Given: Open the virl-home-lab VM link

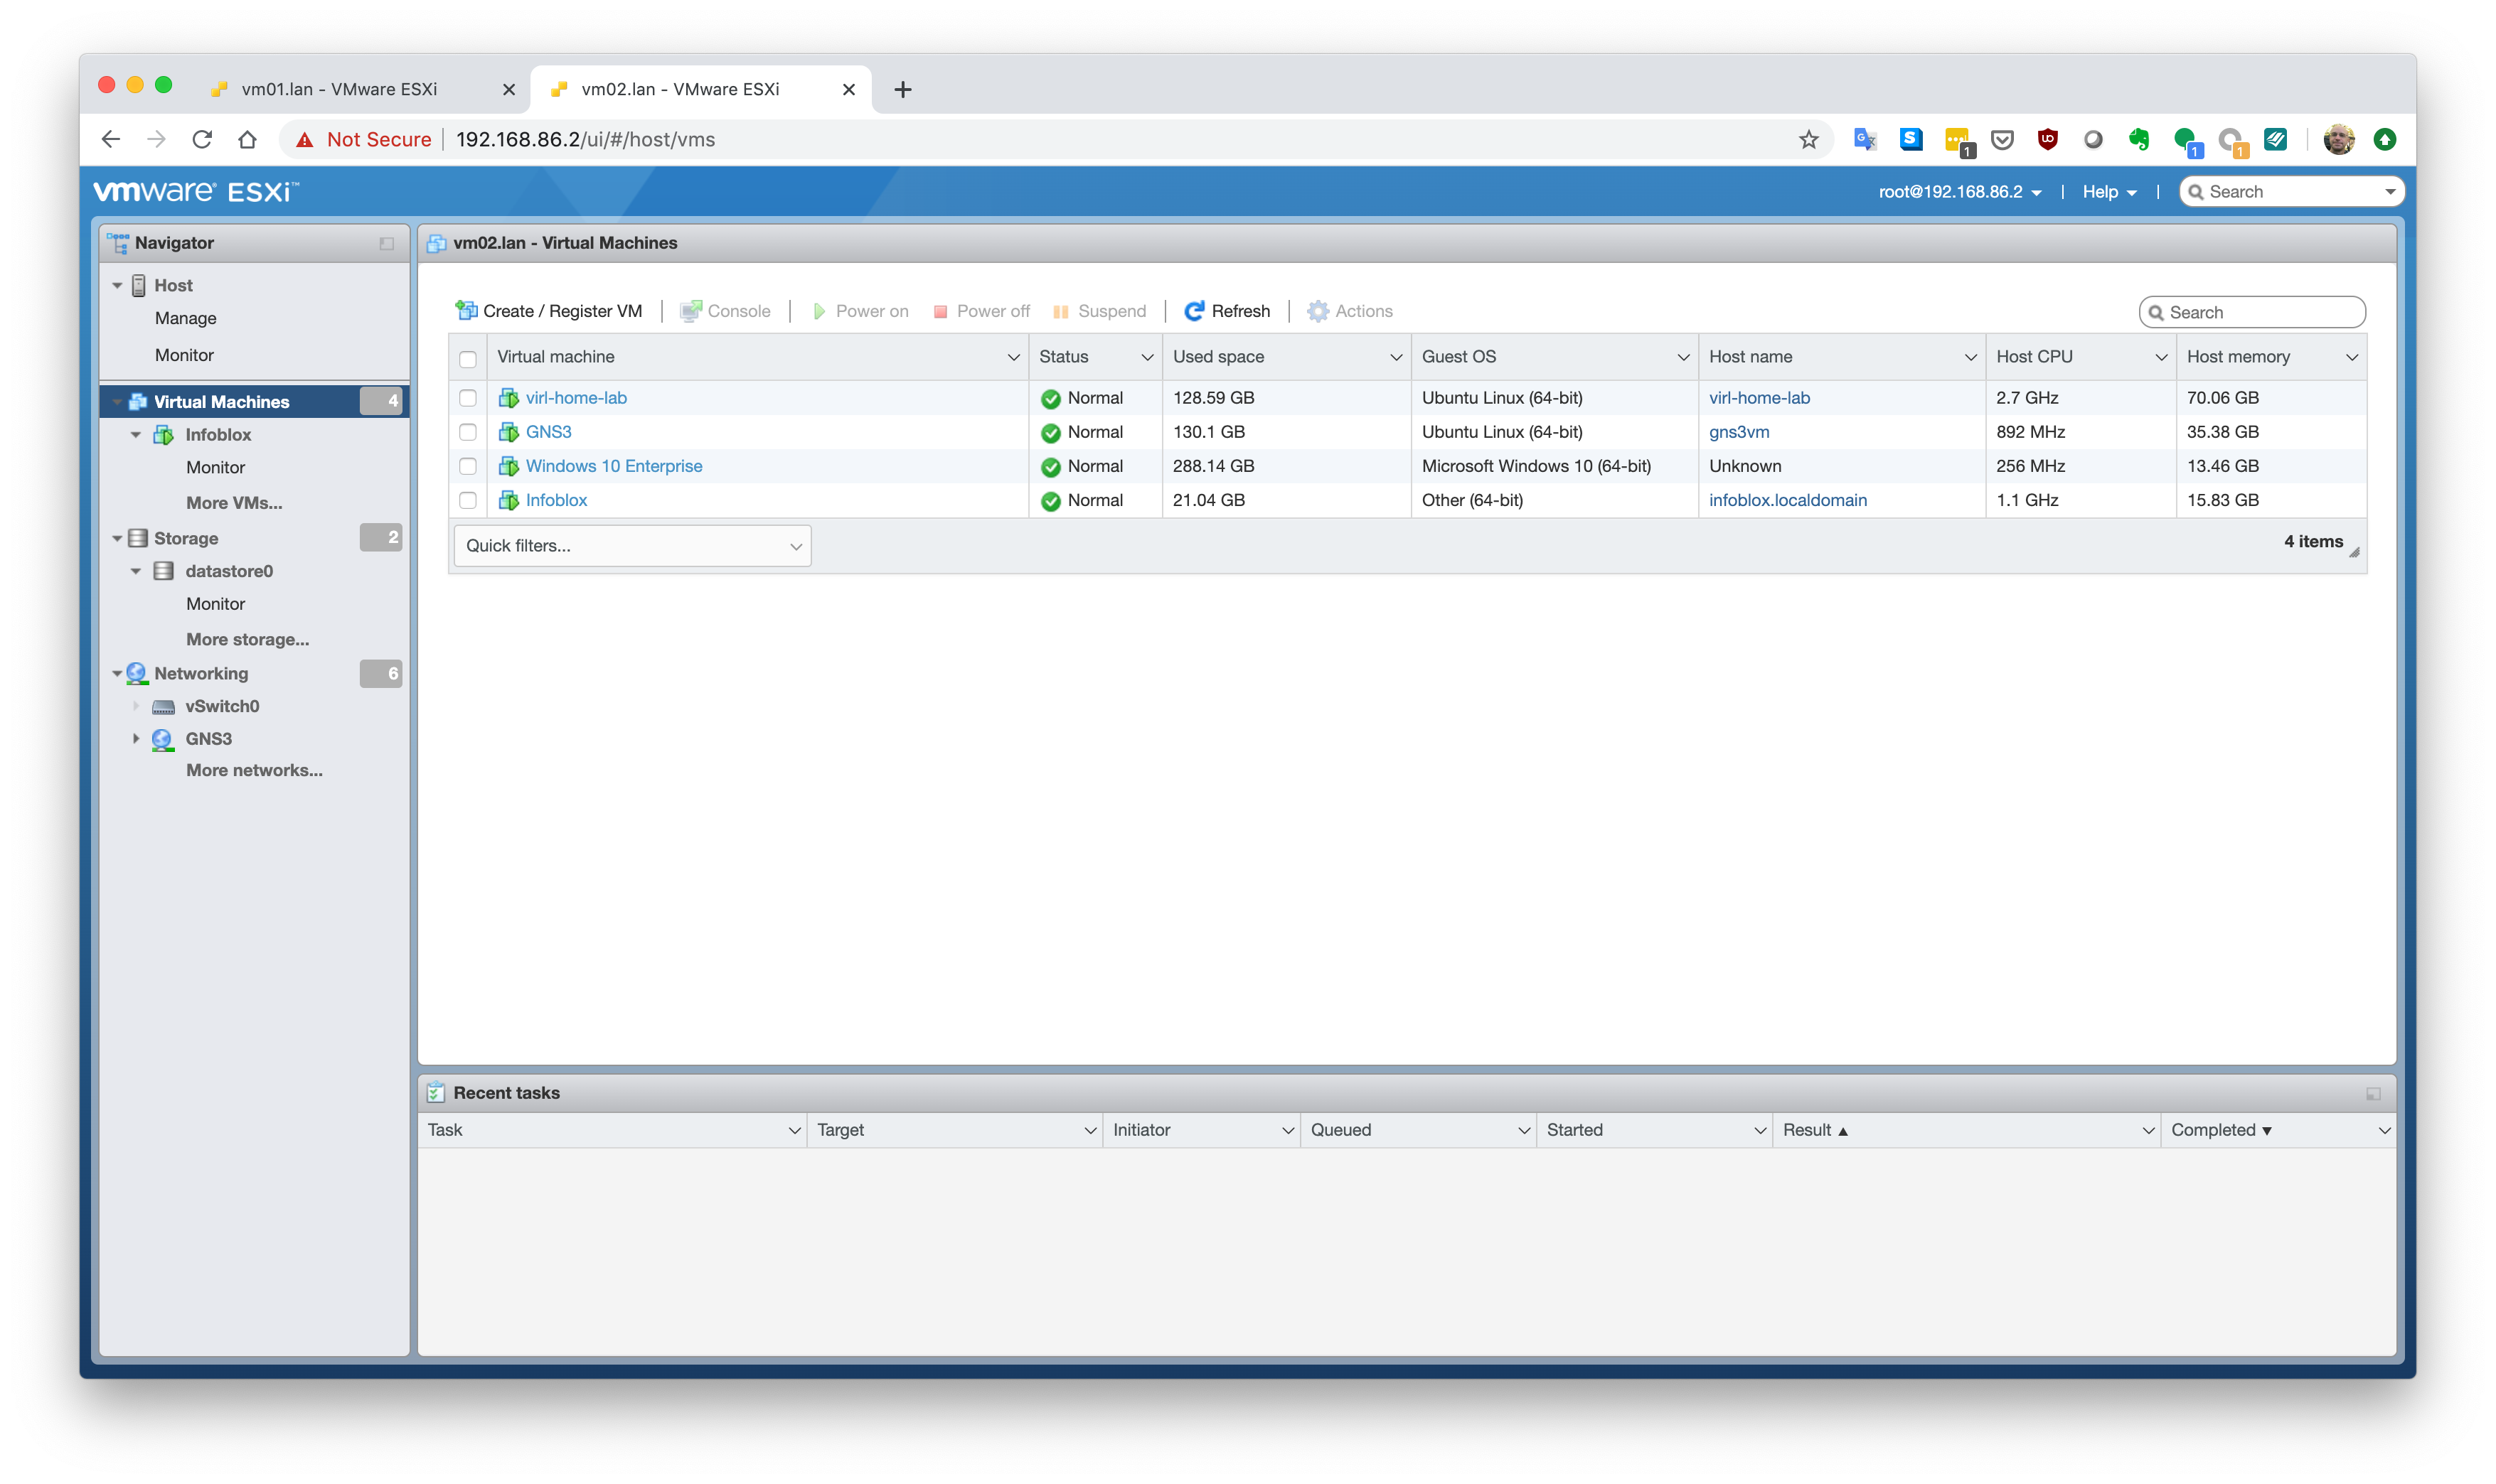Looking at the screenshot, I should click(576, 398).
